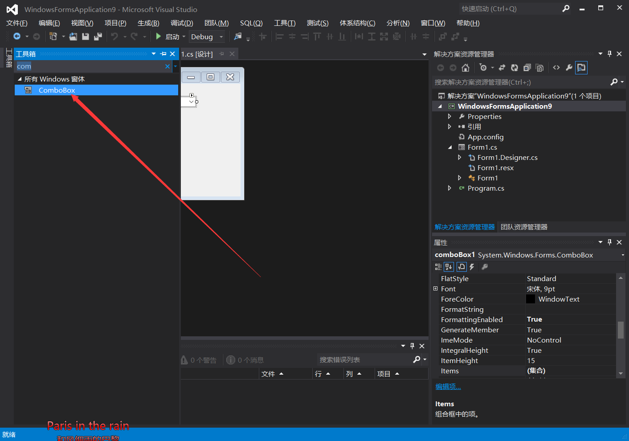This screenshot has height=441, width=629.
Task: Click the search magnifier in Solution Explorer
Action: (x=614, y=82)
